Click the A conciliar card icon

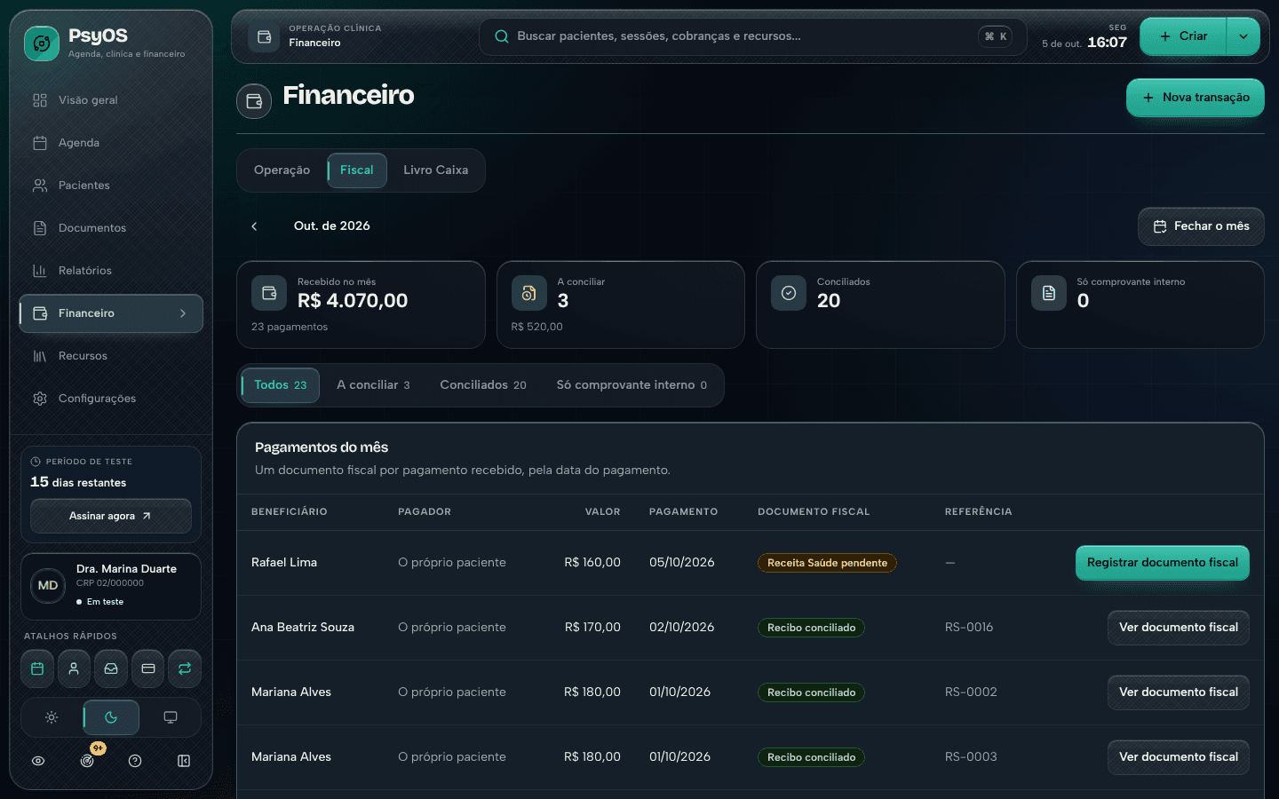coord(528,293)
